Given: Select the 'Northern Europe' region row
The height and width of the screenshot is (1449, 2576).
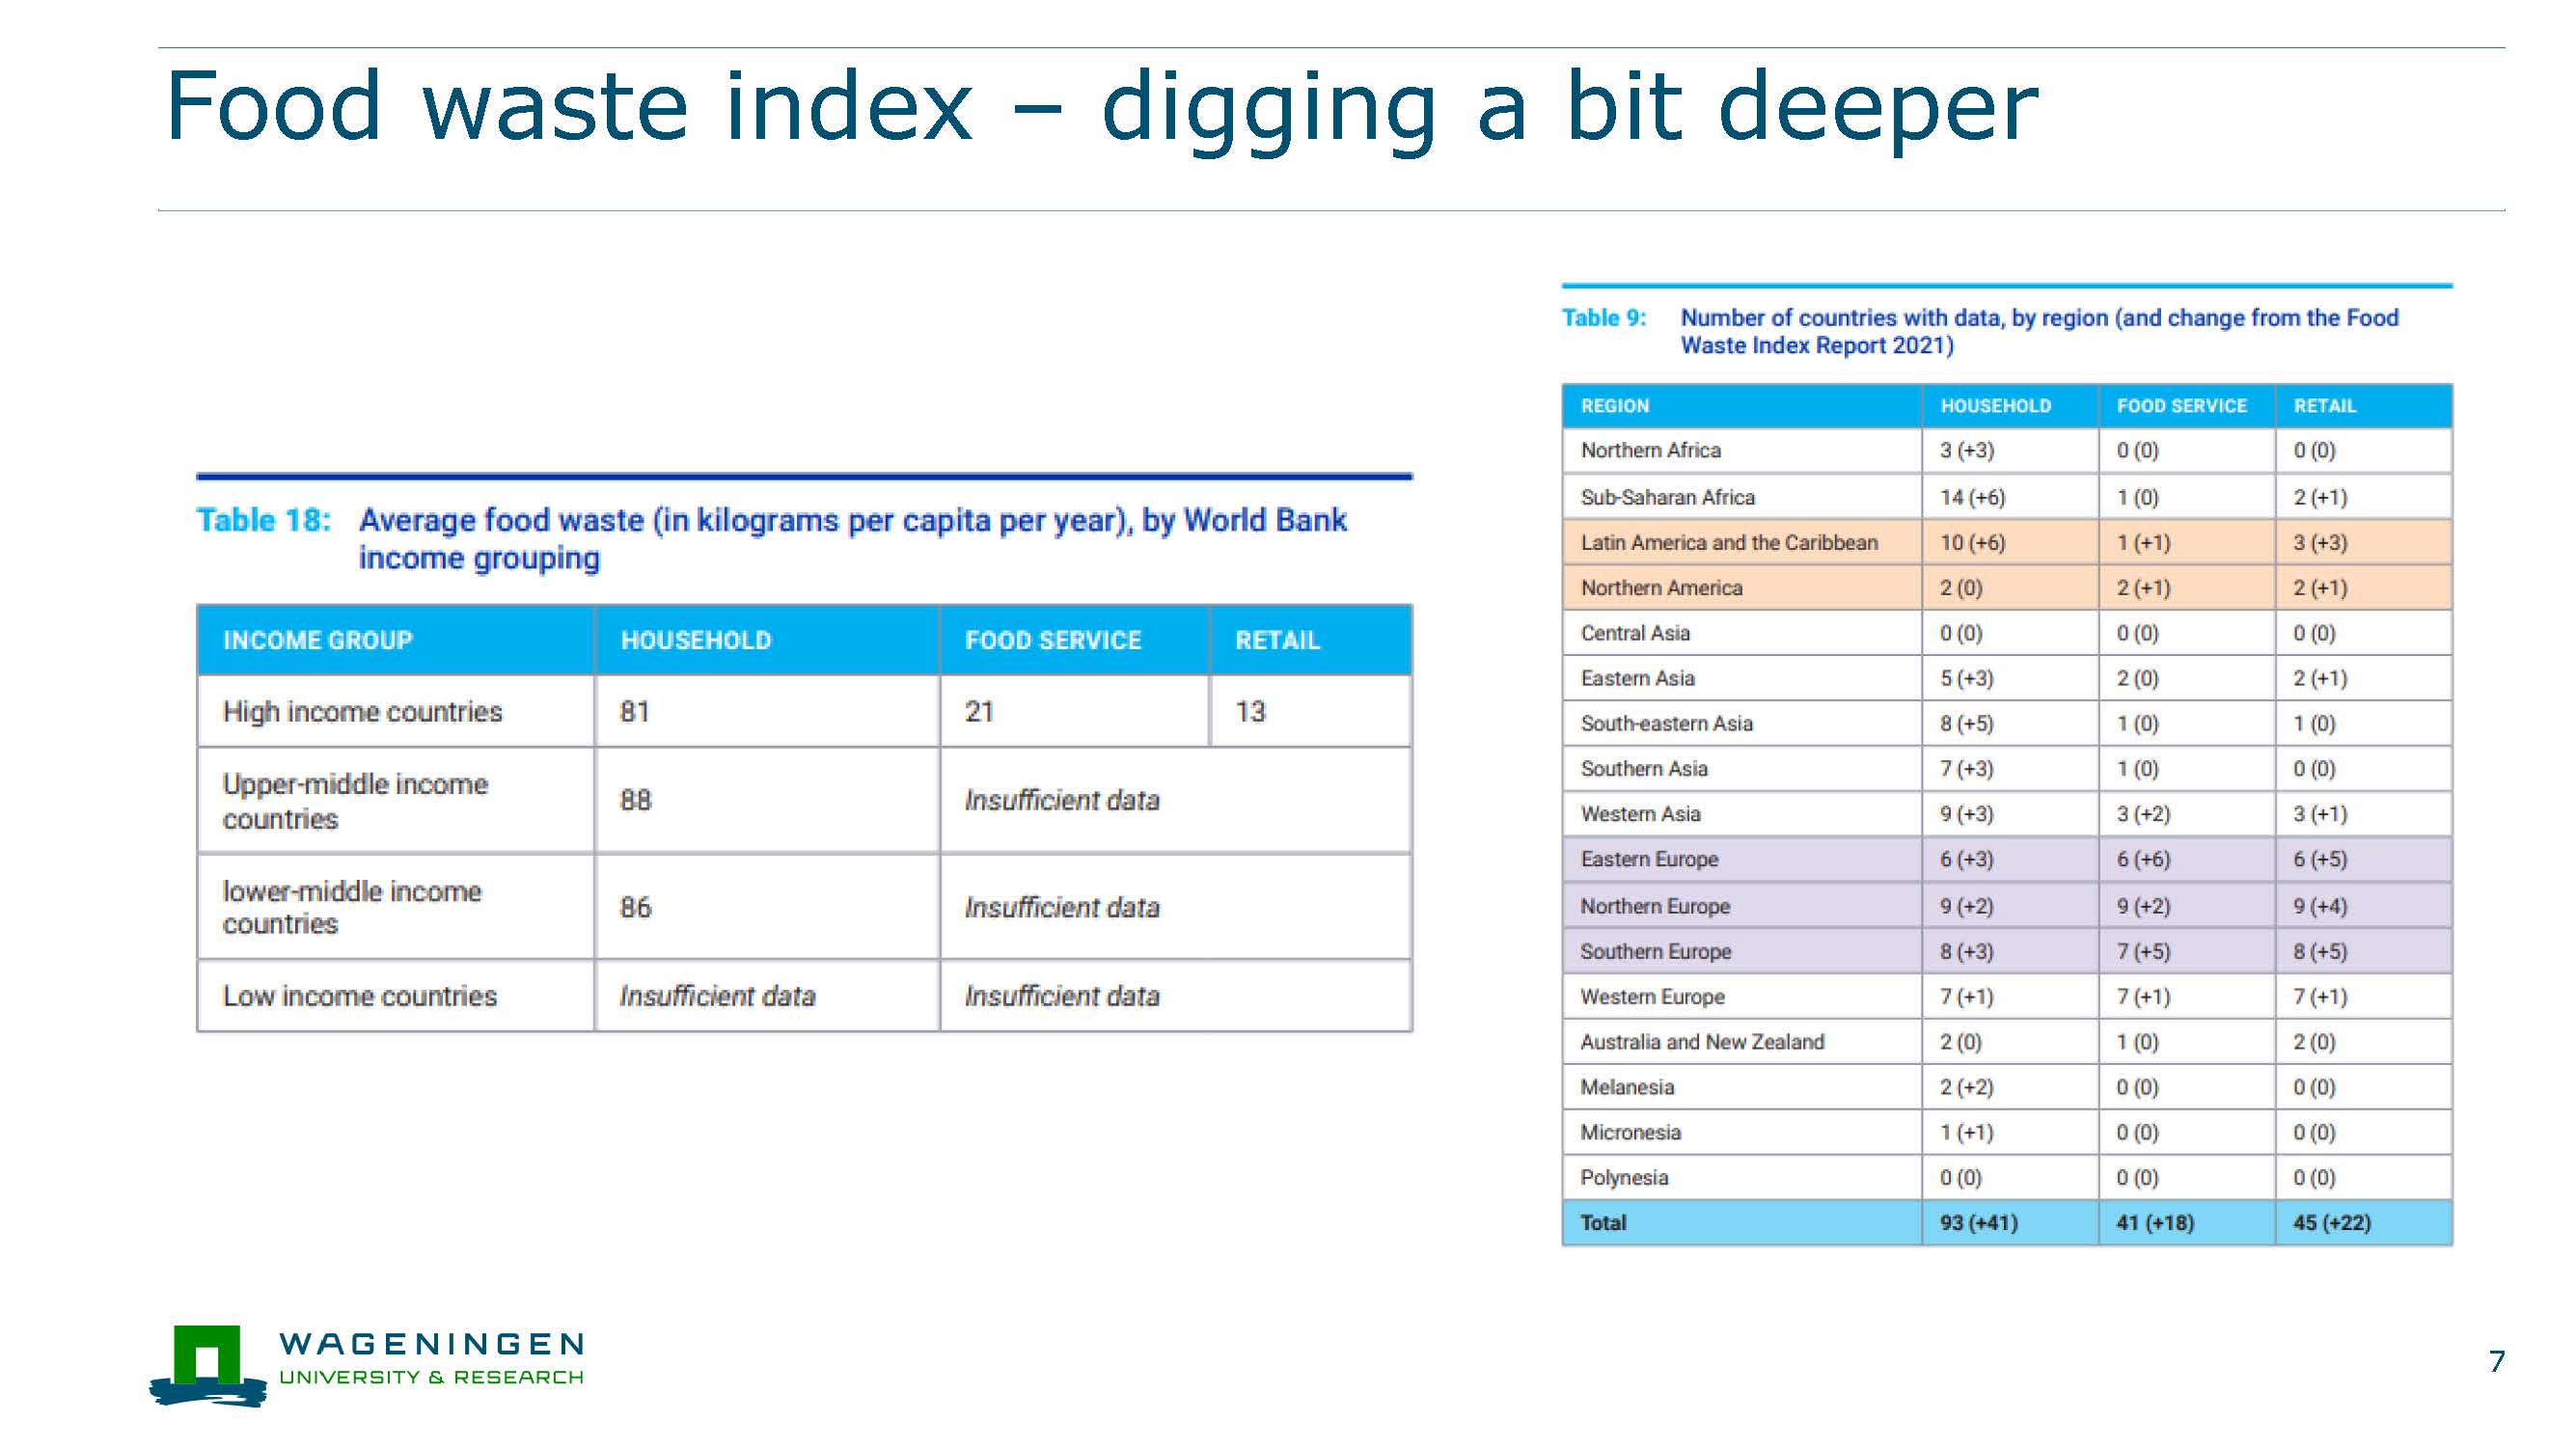Looking at the screenshot, I should [x=2006, y=906].
